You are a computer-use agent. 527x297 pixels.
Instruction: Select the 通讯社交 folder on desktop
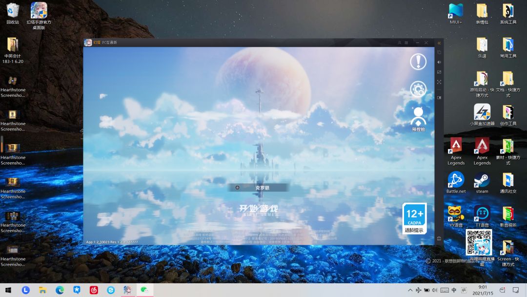click(x=508, y=182)
